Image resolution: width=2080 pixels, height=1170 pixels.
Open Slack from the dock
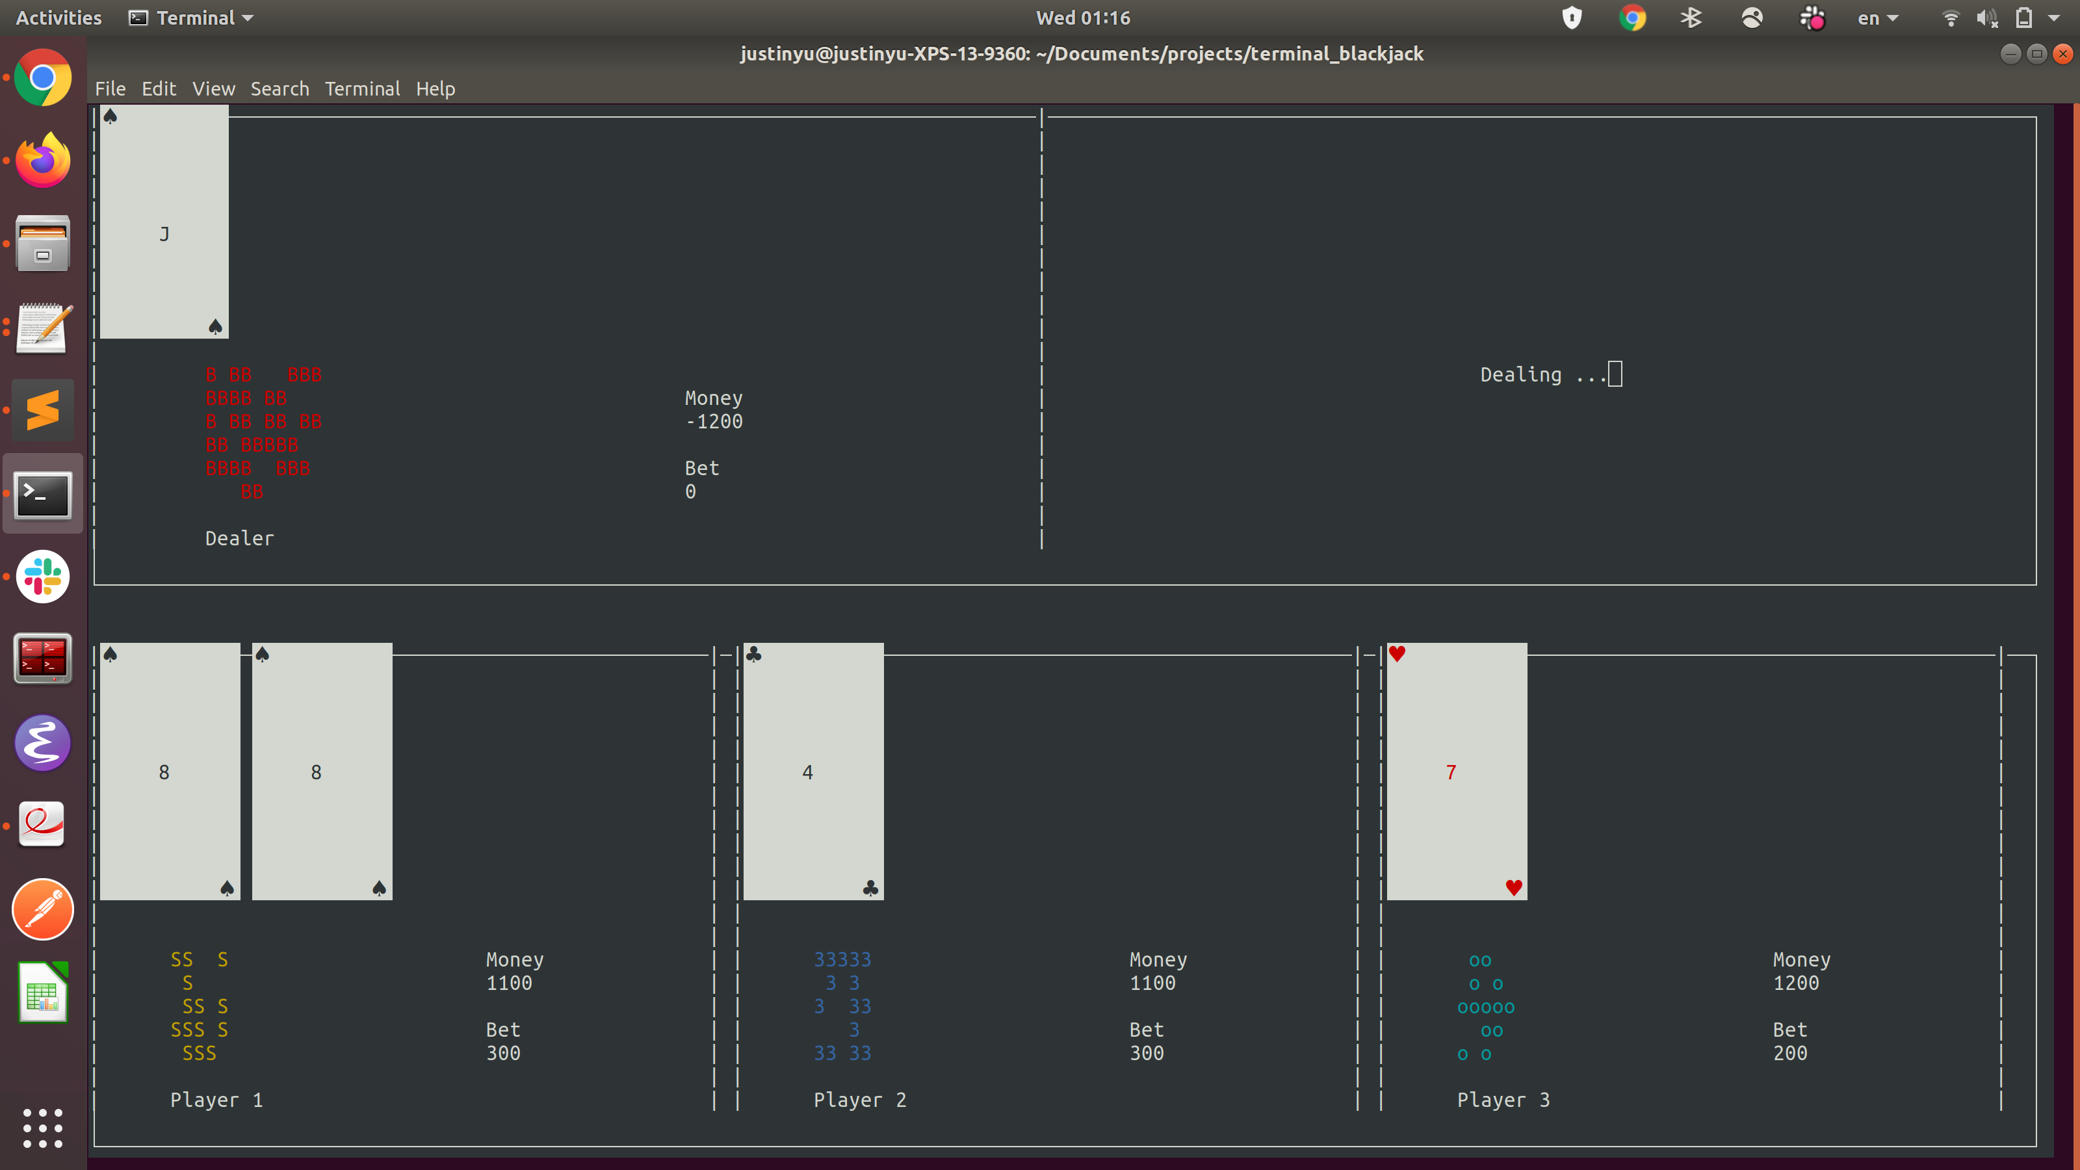pos(43,577)
